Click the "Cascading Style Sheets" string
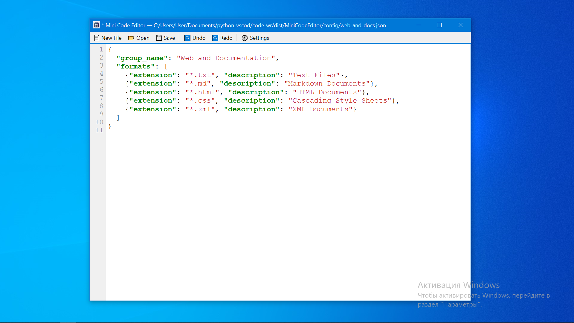Viewport: 574px width, 323px height. click(340, 100)
